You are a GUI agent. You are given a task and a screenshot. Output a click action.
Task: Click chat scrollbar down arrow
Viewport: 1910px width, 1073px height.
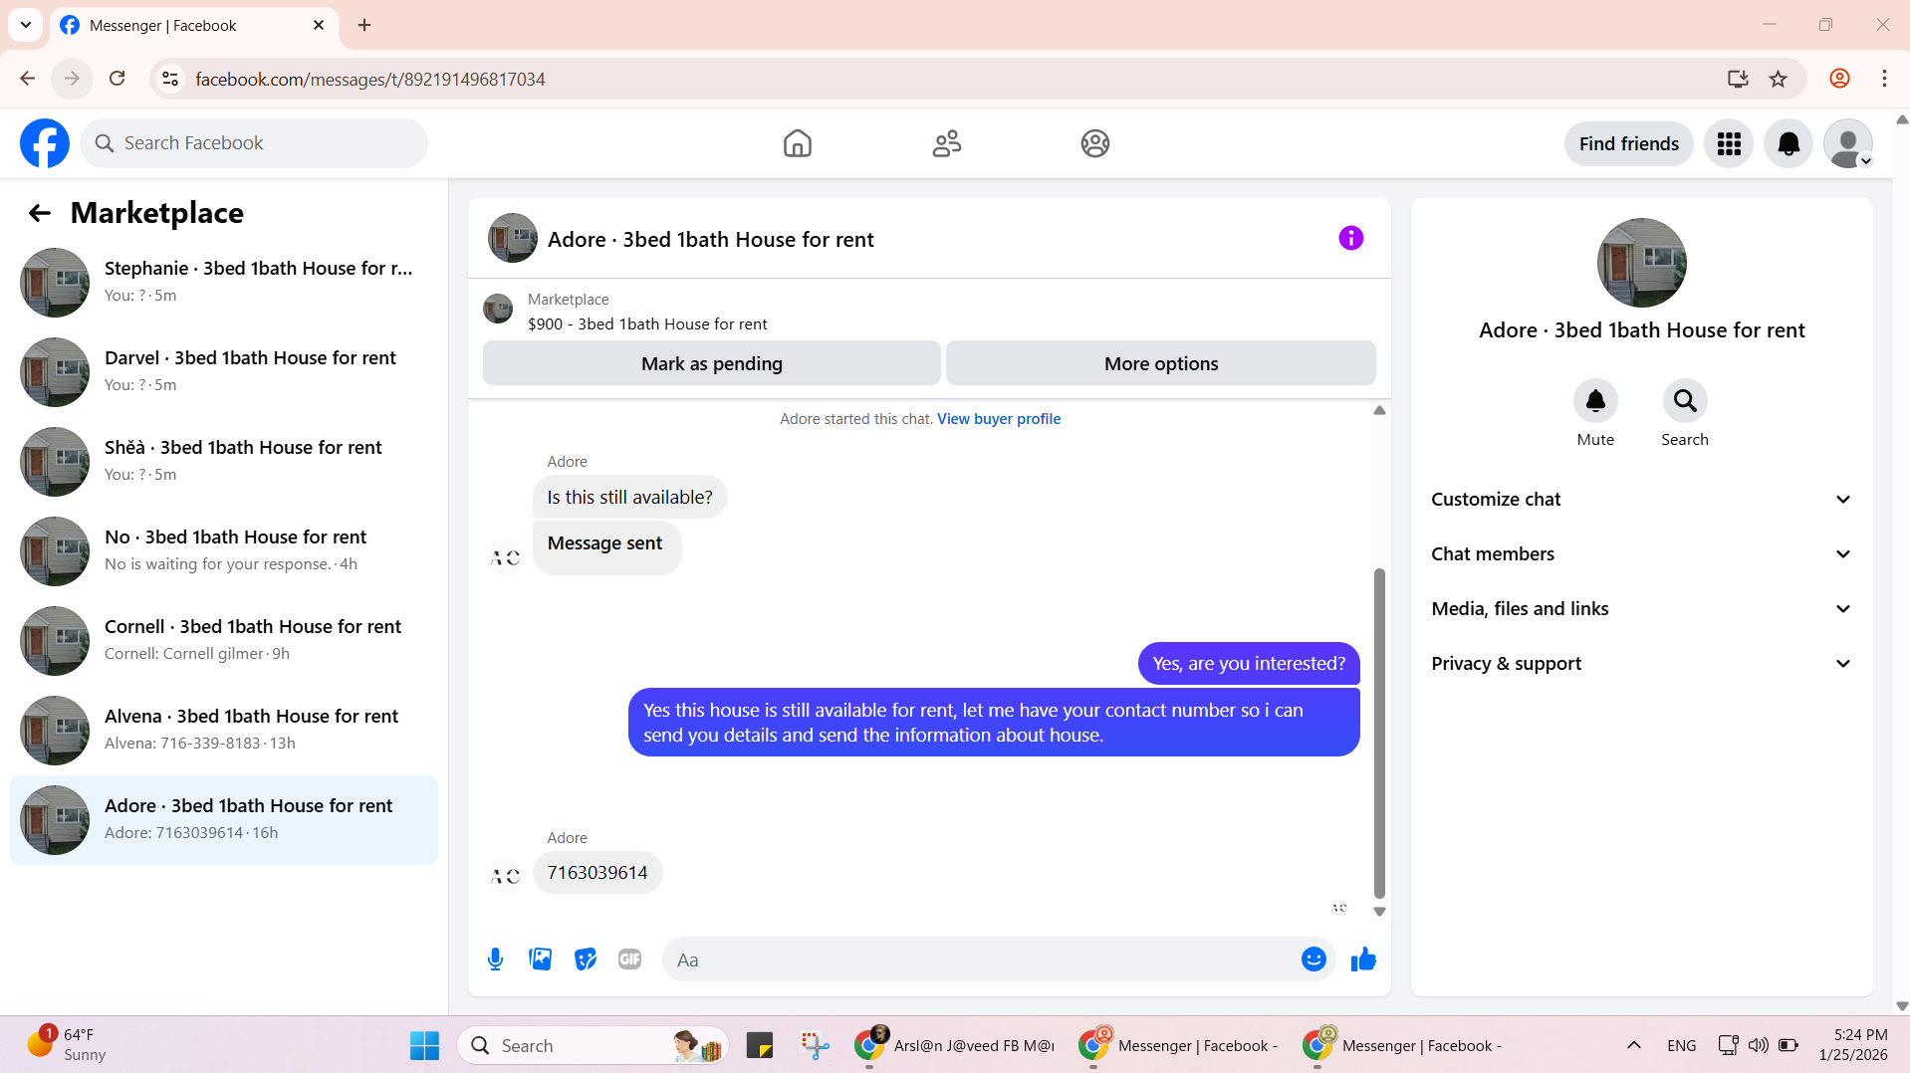point(1379,912)
